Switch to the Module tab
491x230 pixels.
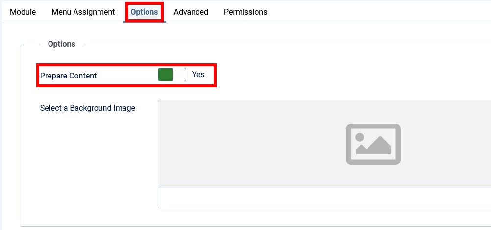coord(23,12)
